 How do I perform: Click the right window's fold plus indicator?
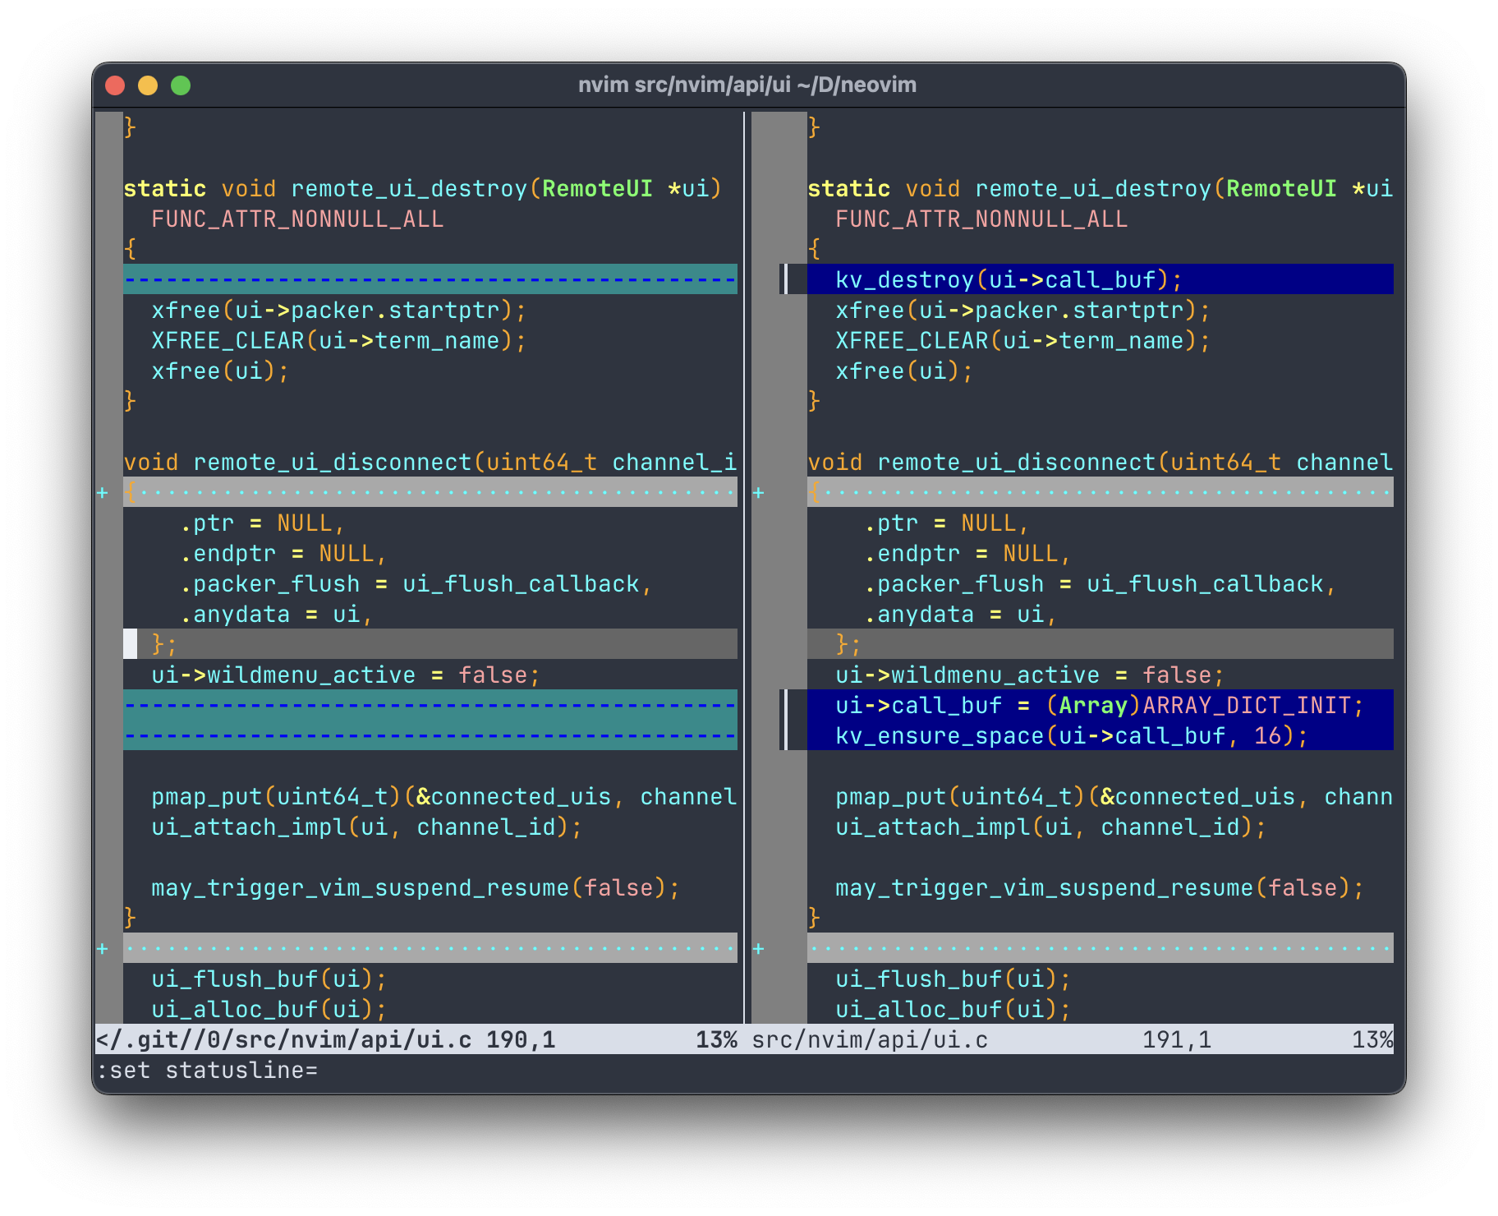(x=759, y=492)
